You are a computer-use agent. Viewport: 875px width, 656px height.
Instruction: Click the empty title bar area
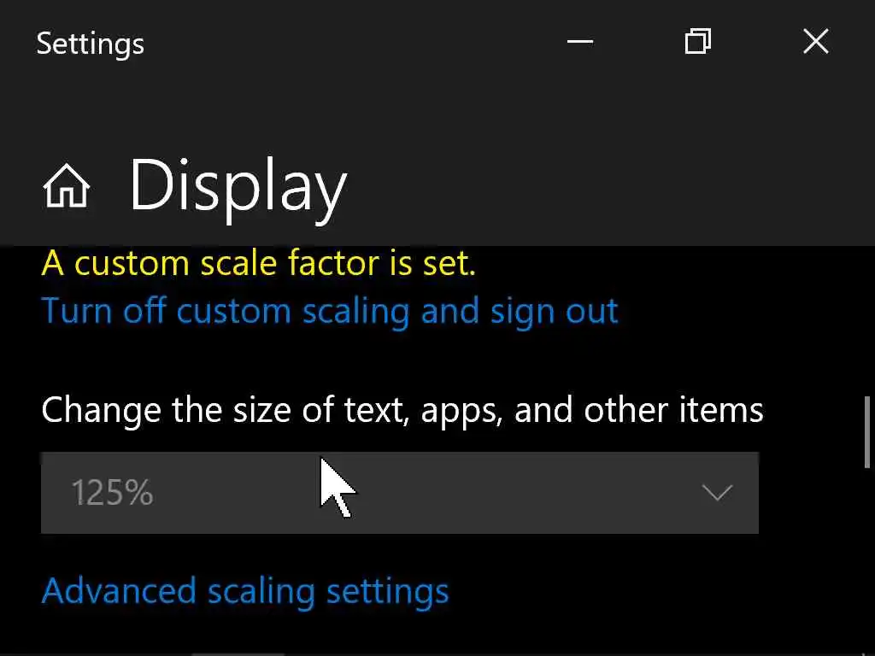tap(342, 43)
